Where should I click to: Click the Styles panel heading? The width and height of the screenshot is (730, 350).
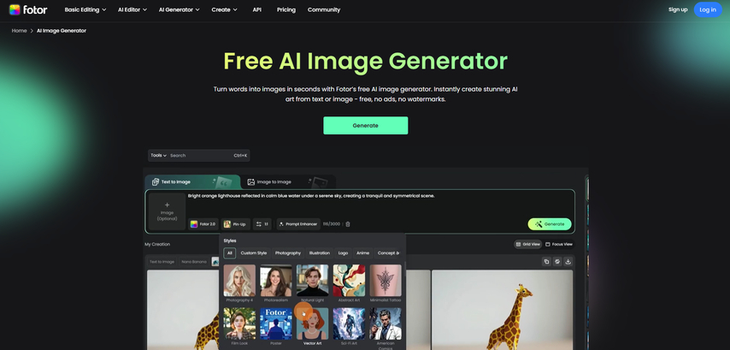pos(230,241)
